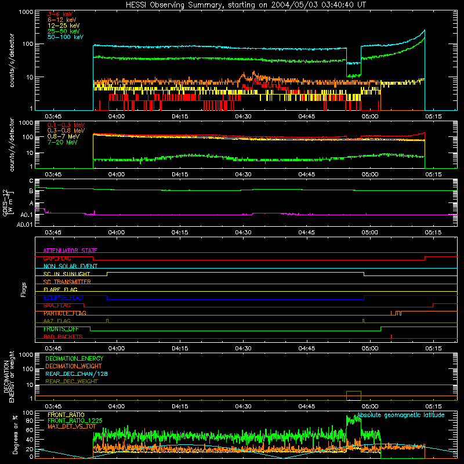This screenshot has height=464, width=464.
Task: Select the 0.1-0.3 MeV legend label
Action: 66,125
